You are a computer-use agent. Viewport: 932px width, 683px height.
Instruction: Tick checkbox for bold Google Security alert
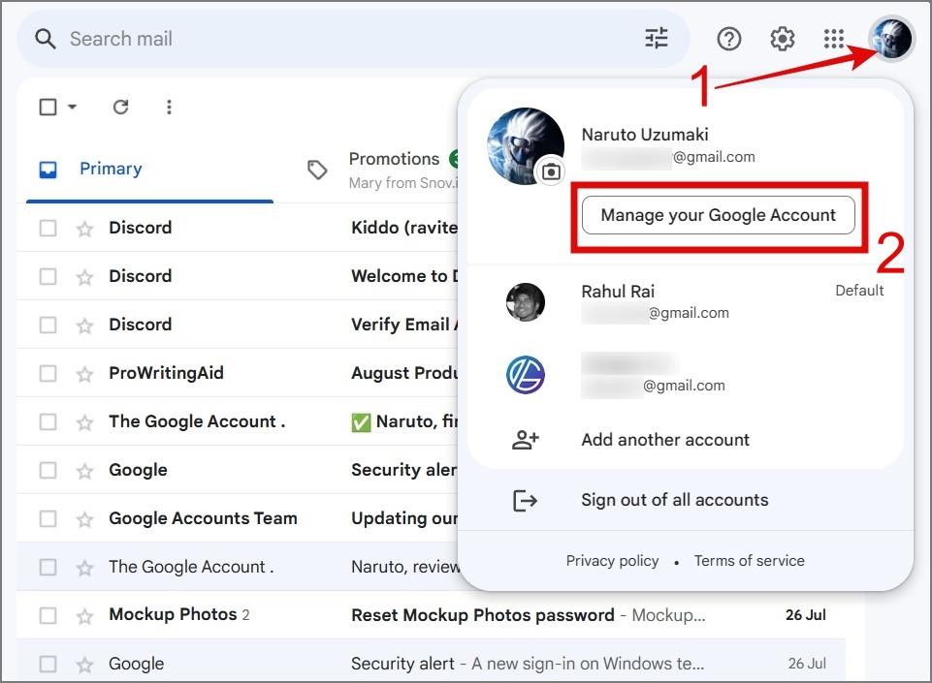click(x=48, y=471)
